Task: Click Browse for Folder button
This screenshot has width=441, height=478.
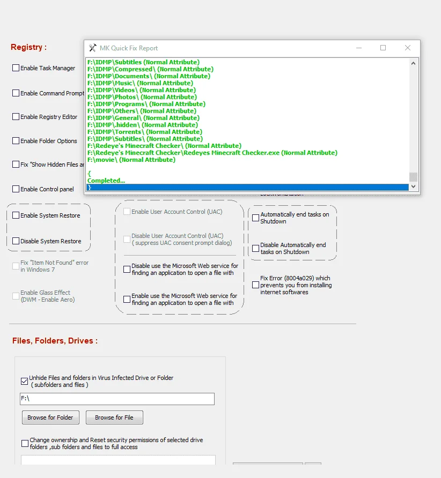Action: click(x=50, y=417)
